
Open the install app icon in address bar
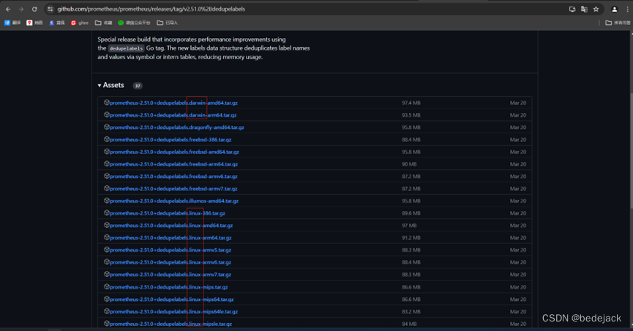[572, 9]
